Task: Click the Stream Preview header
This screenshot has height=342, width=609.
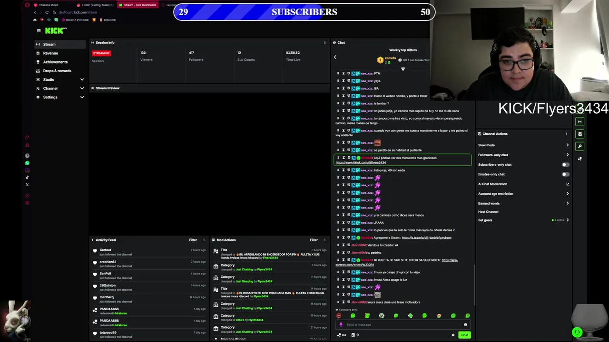Action: tap(108, 88)
